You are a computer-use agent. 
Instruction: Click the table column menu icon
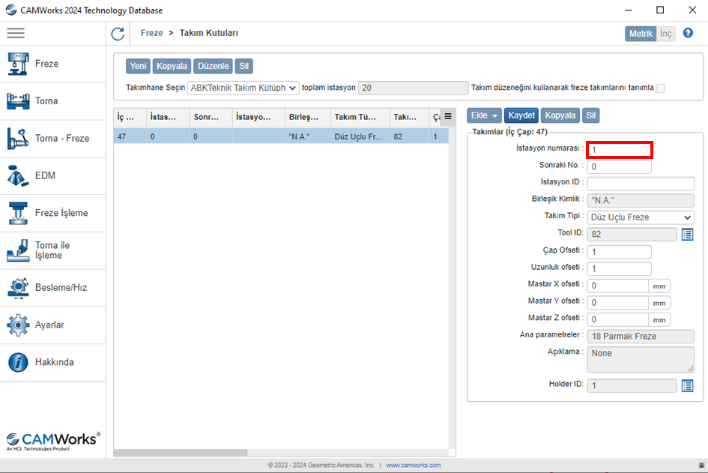coord(448,116)
